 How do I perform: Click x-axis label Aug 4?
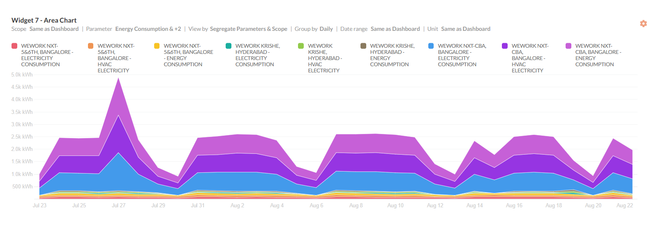tap(277, 205)
